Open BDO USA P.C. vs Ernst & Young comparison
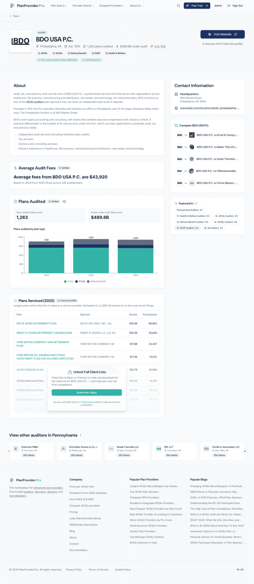Screen dimensions: 254x584 [x=207, y=135]
